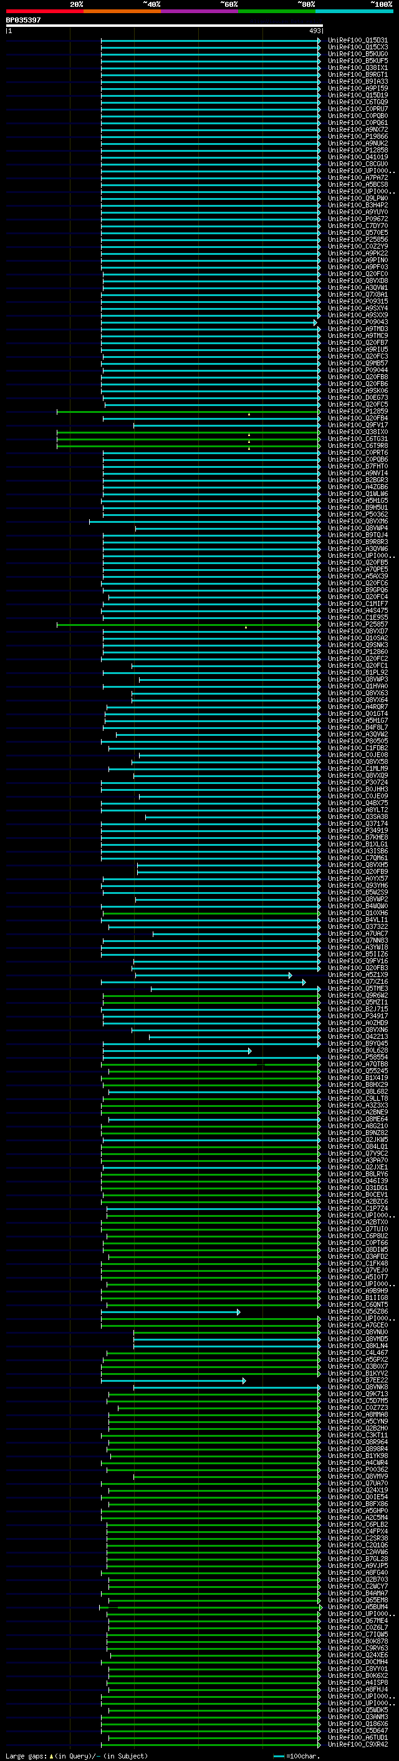Viewport: 399px width, 1761px height.
Task: Select the UniRef100_B9TQJ4 hit
Action: tap(357, 535)
